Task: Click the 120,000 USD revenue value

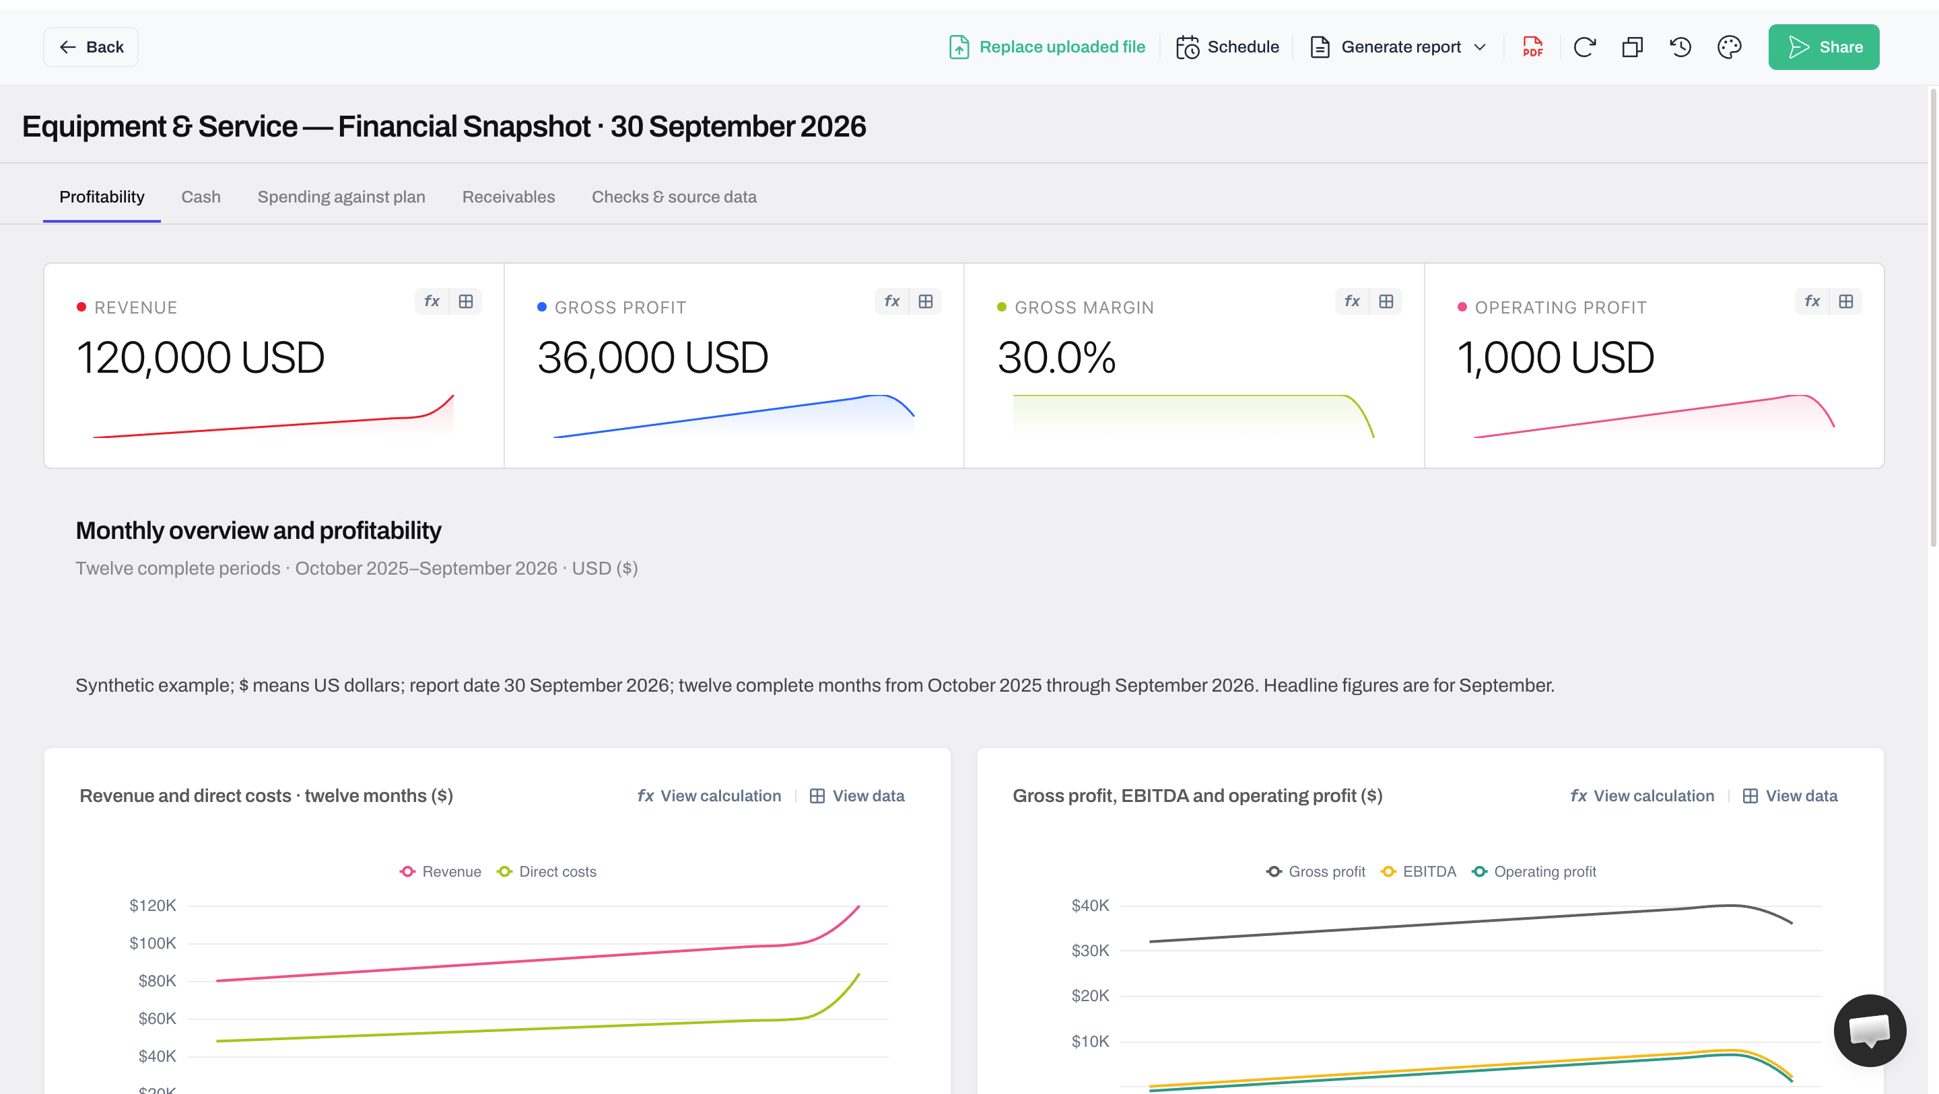Action: click(x=200, y=357)
